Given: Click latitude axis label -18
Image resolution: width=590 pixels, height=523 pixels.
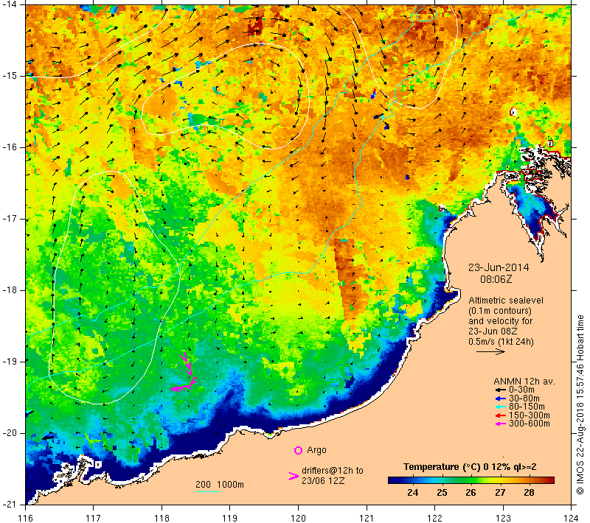Looking at the screenshot, I should (10, 290).
